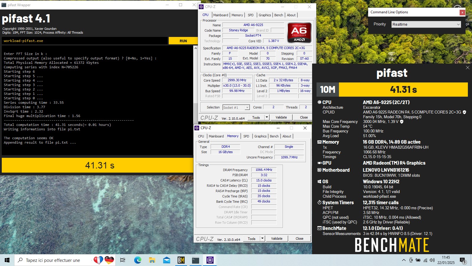The height and width of the screenshot is (266, 472).
Task: Click the pifast console scrollbar up arrow
Action: tap(195, 48)
